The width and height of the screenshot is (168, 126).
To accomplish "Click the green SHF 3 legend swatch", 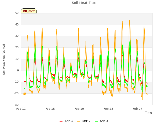I will pyautogui.click(x=96, y=121).
